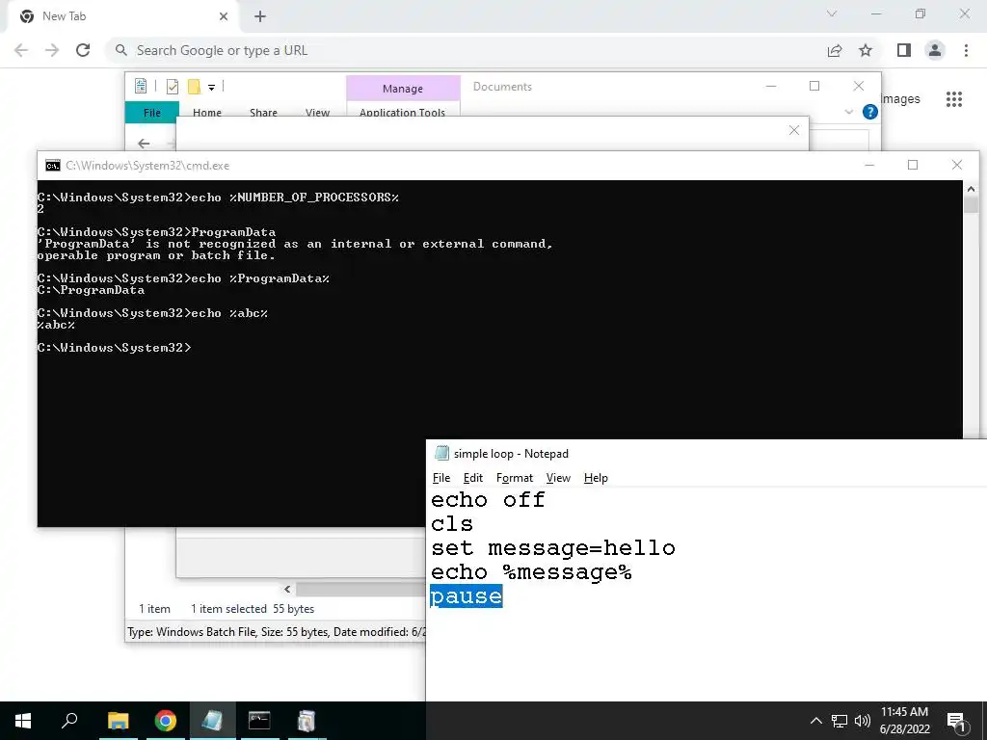
Task: Open the notification center icon
Action: click(956, 721)
